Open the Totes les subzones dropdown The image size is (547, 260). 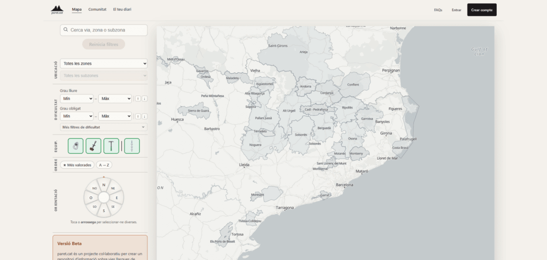pyautogui.click(x=104, y=76)
